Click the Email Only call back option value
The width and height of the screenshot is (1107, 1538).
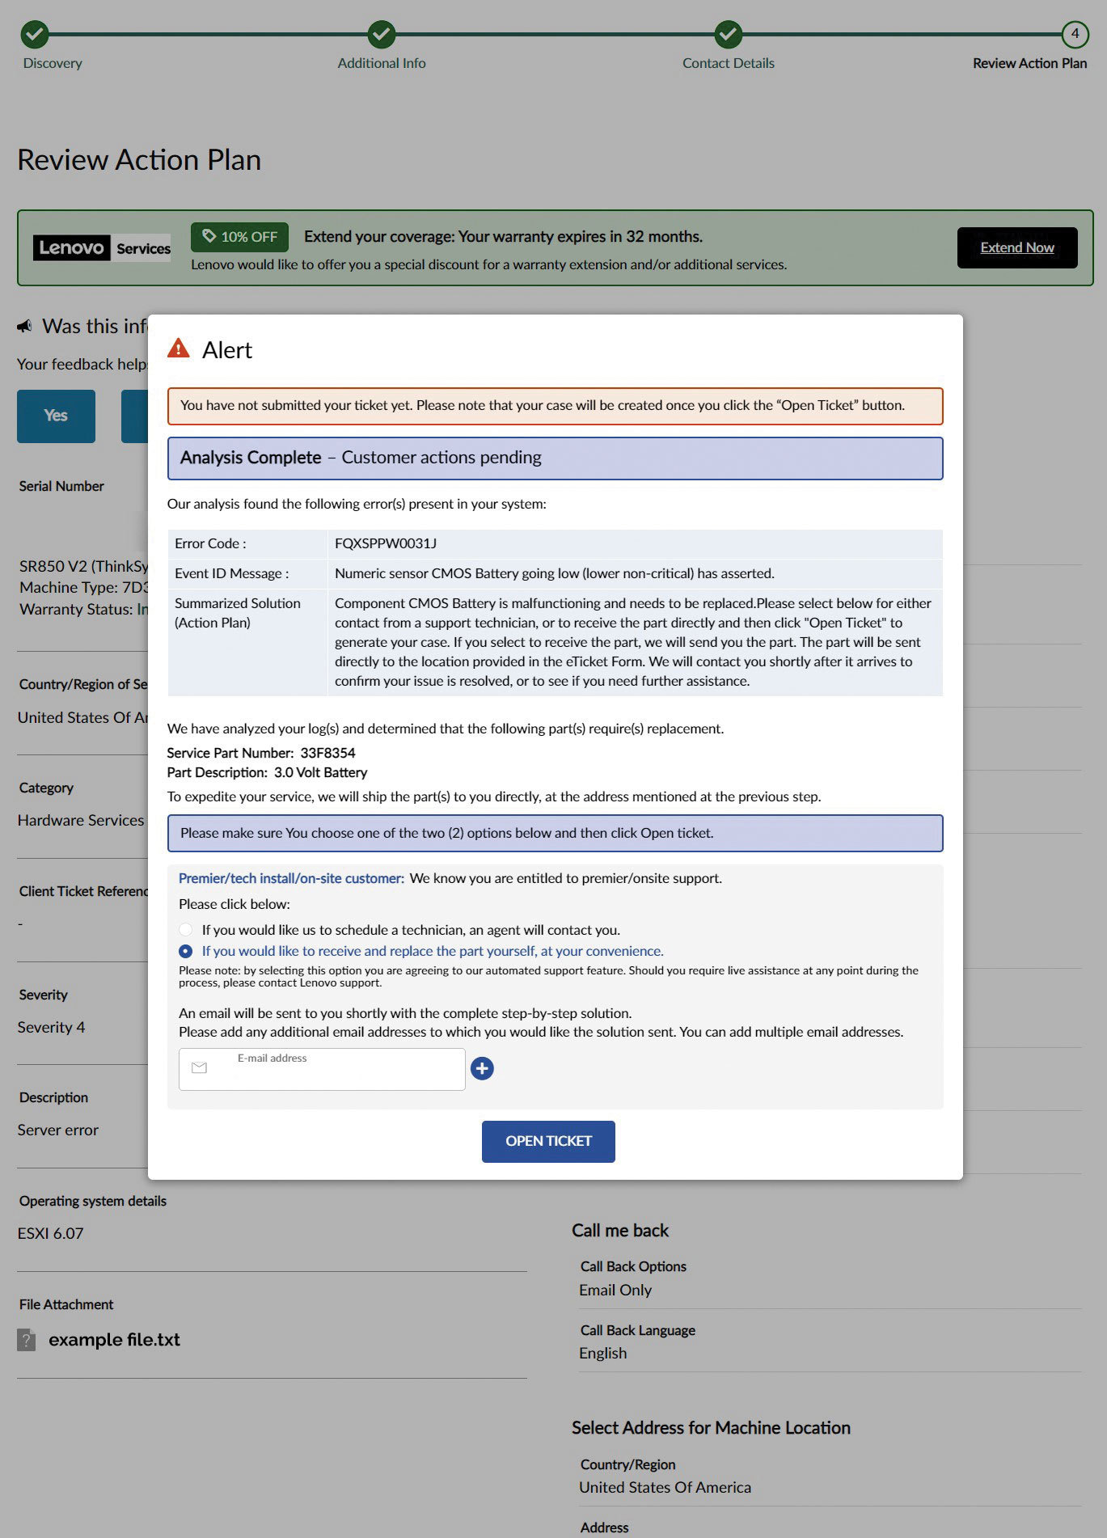[x=615, y=1290]
